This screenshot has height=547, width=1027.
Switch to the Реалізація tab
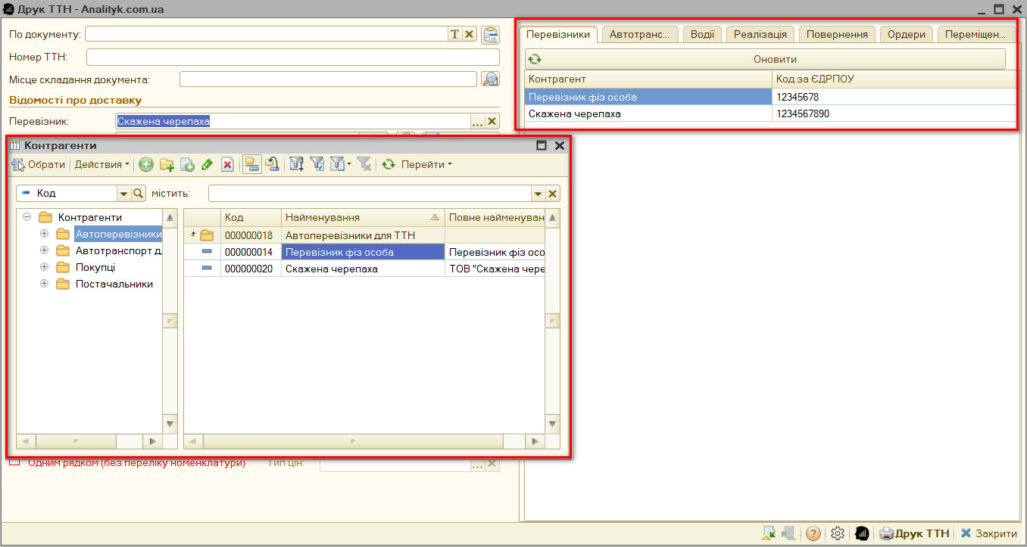click(761, 34)
